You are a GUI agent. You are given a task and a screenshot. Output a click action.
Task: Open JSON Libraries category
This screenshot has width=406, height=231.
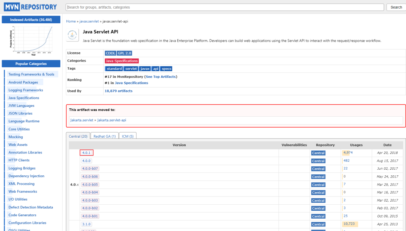pyautogui.click(x=20, y=113)
